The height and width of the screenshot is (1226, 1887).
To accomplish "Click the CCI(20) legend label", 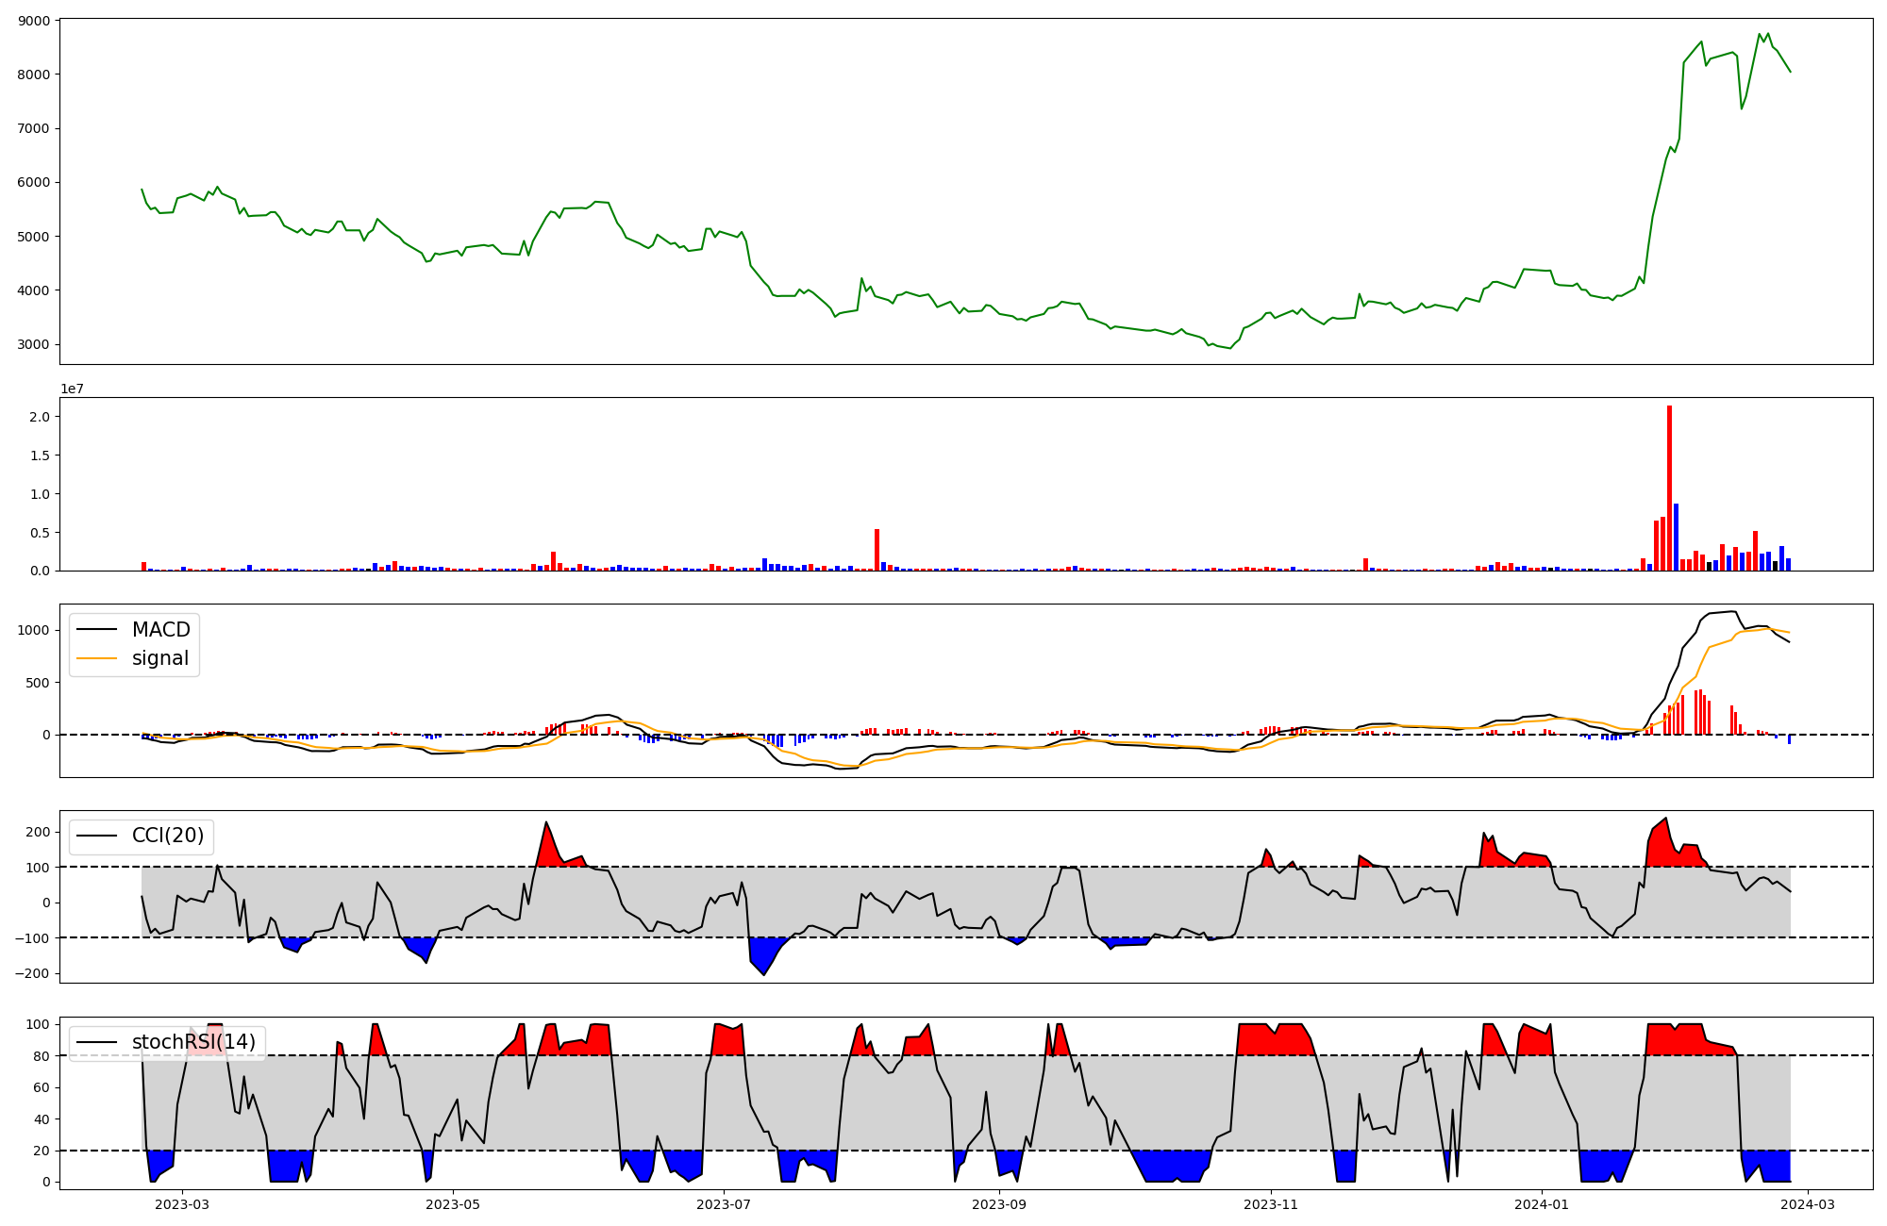I will coord(168,836).
